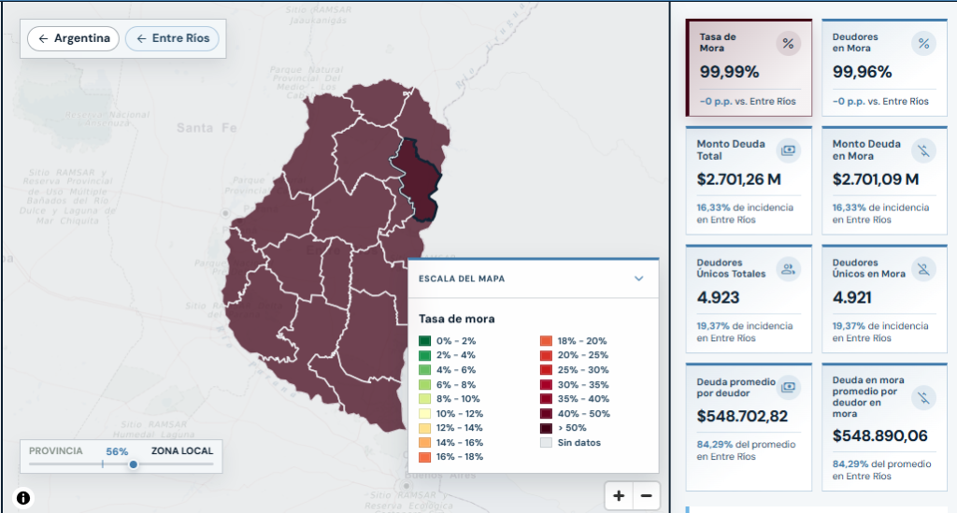This screenshot has height=513, width=957.
Task: Click the 4% - 6% legend swatch
Action: pos(425,370)
